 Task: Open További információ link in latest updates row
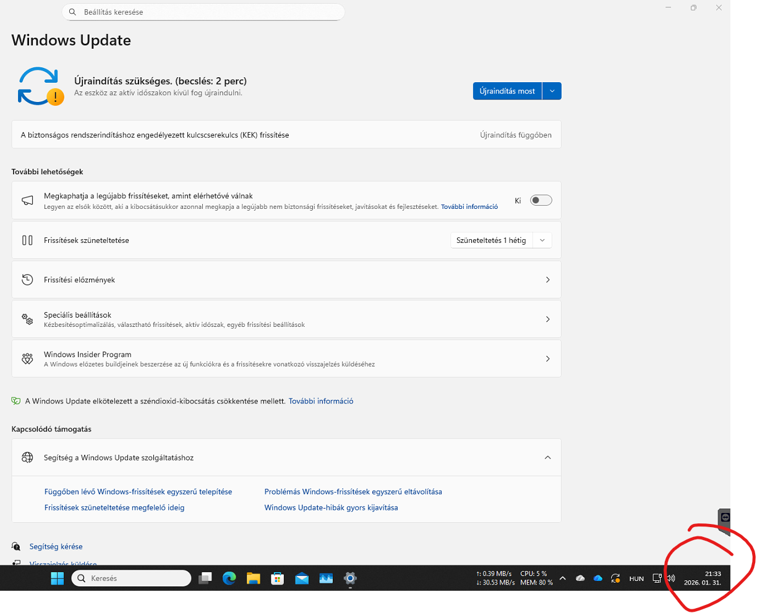coord(469,207)
